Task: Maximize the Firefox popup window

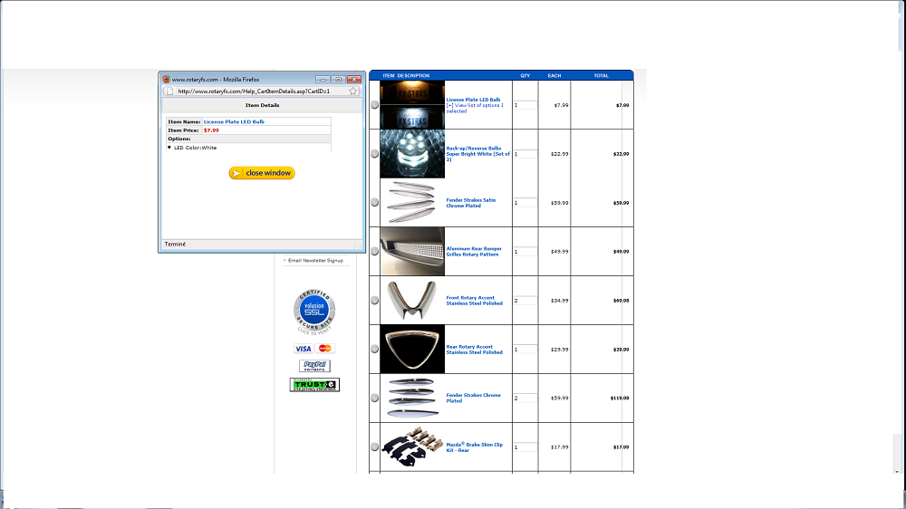Action: point(336,79)
